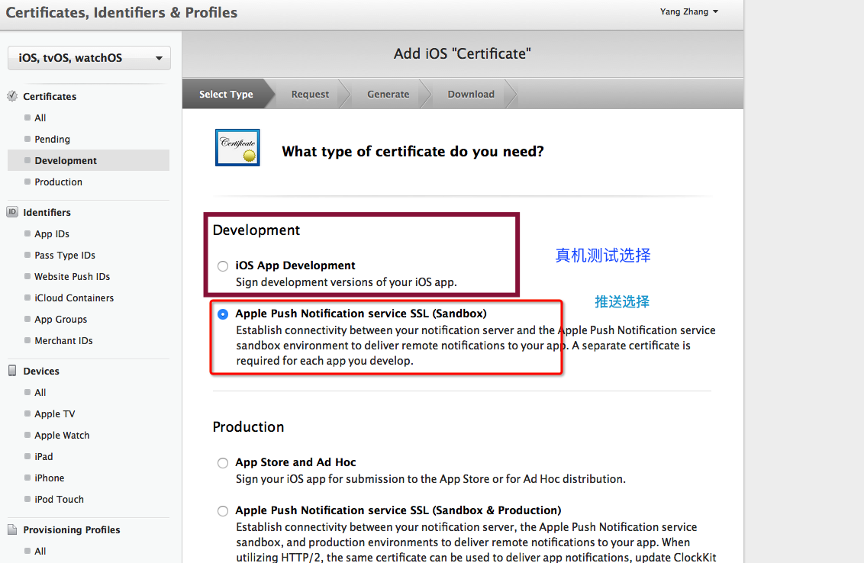Click the Devices section header
The image size is (864, 563).
tap(41, 371)
